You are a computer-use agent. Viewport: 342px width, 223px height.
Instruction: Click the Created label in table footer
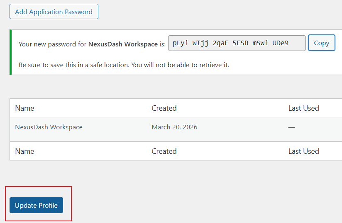click(x=164, y=151)
